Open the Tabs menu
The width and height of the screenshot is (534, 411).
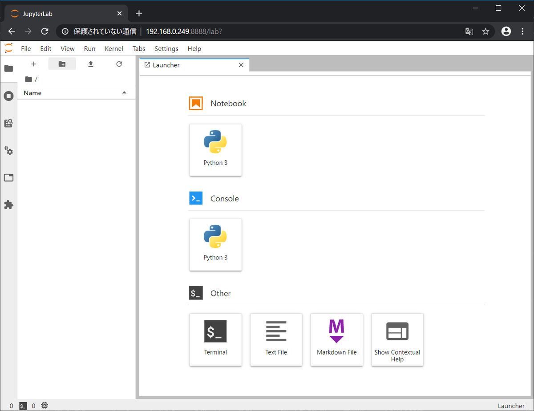139,48
